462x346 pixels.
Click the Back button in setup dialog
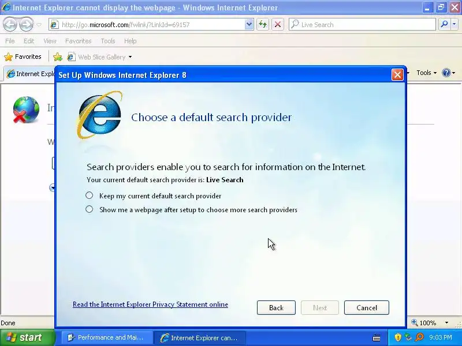(276, 308)
